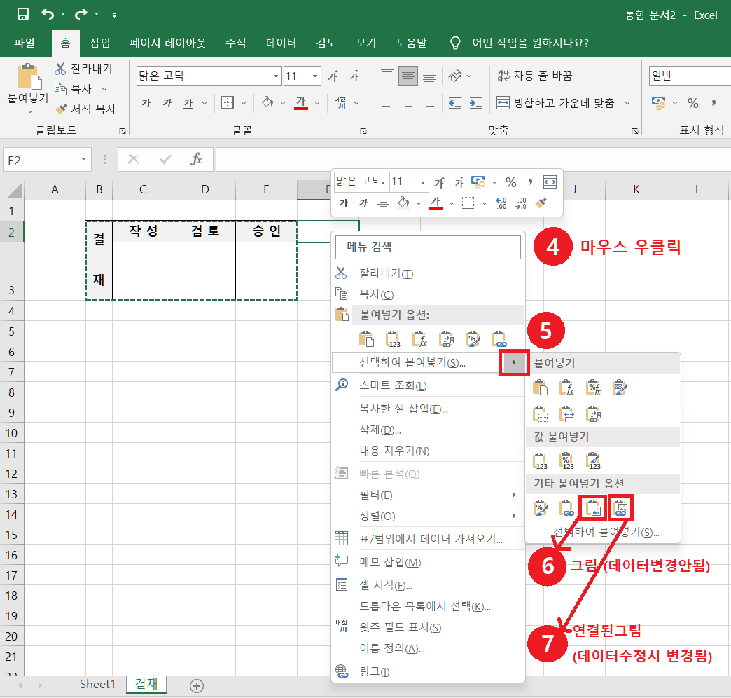Click paste transpose icon in context menu
This screenshot has width=731, height=698.
(x=446, y=339)
